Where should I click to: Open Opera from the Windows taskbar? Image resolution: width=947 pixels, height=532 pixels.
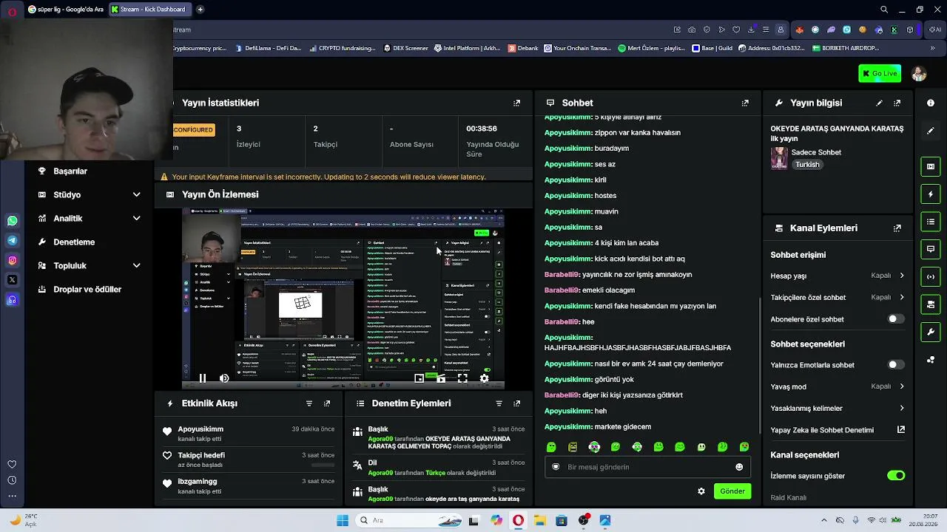coord(518,520)
